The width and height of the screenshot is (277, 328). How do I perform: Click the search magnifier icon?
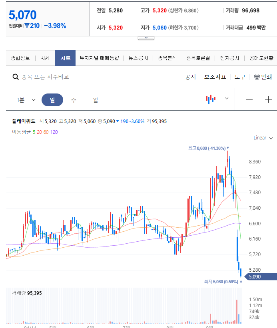[x=16, y=77]
